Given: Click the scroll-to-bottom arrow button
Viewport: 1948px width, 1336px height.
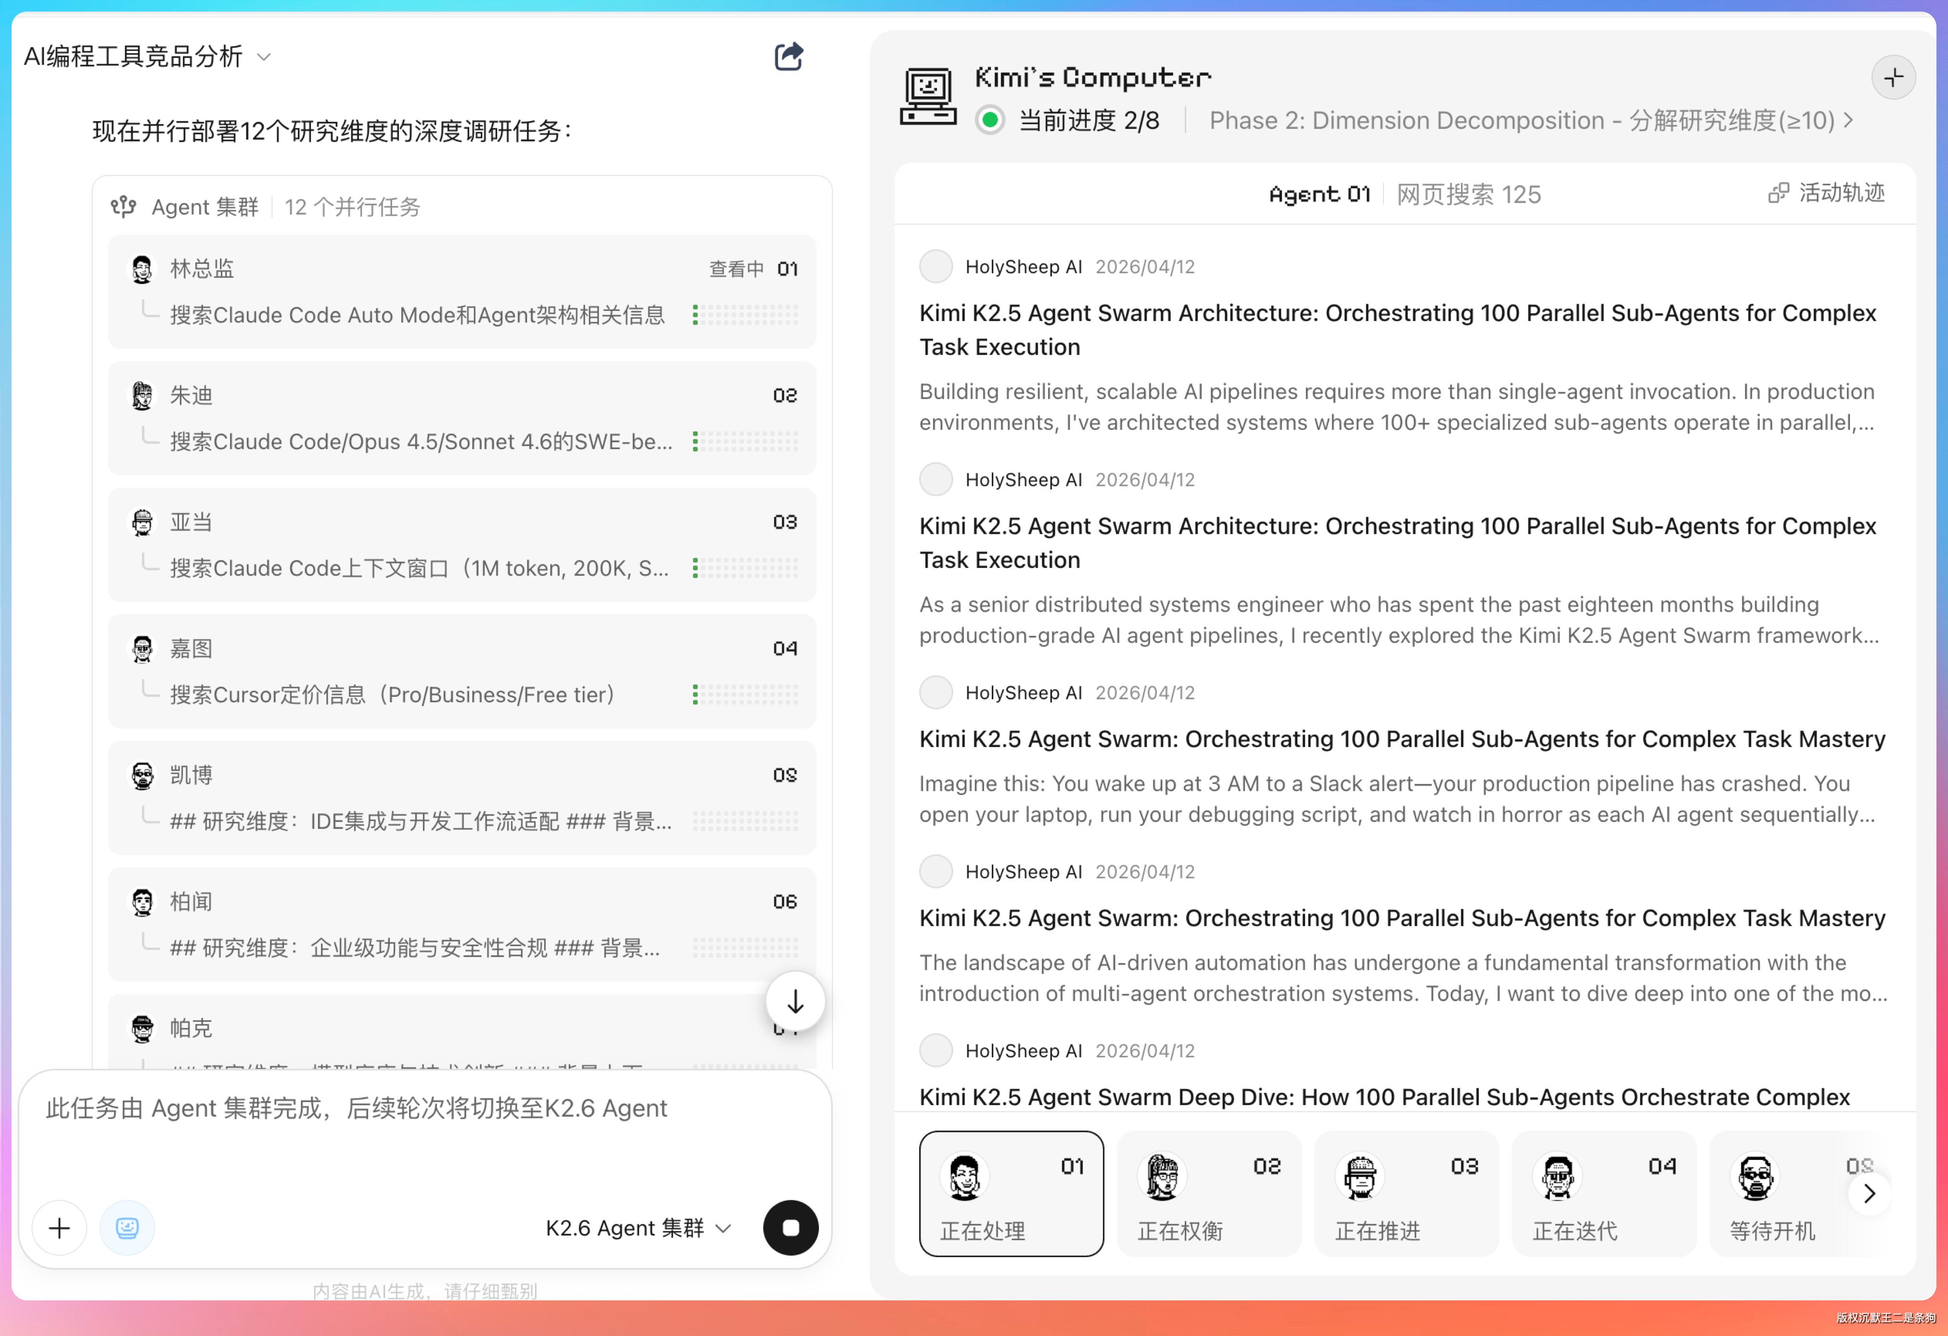Looking at the screenshot, I should 795,1001.
